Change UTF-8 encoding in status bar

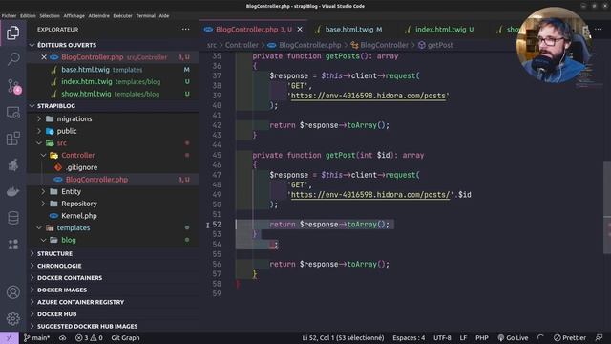[442, 337]
